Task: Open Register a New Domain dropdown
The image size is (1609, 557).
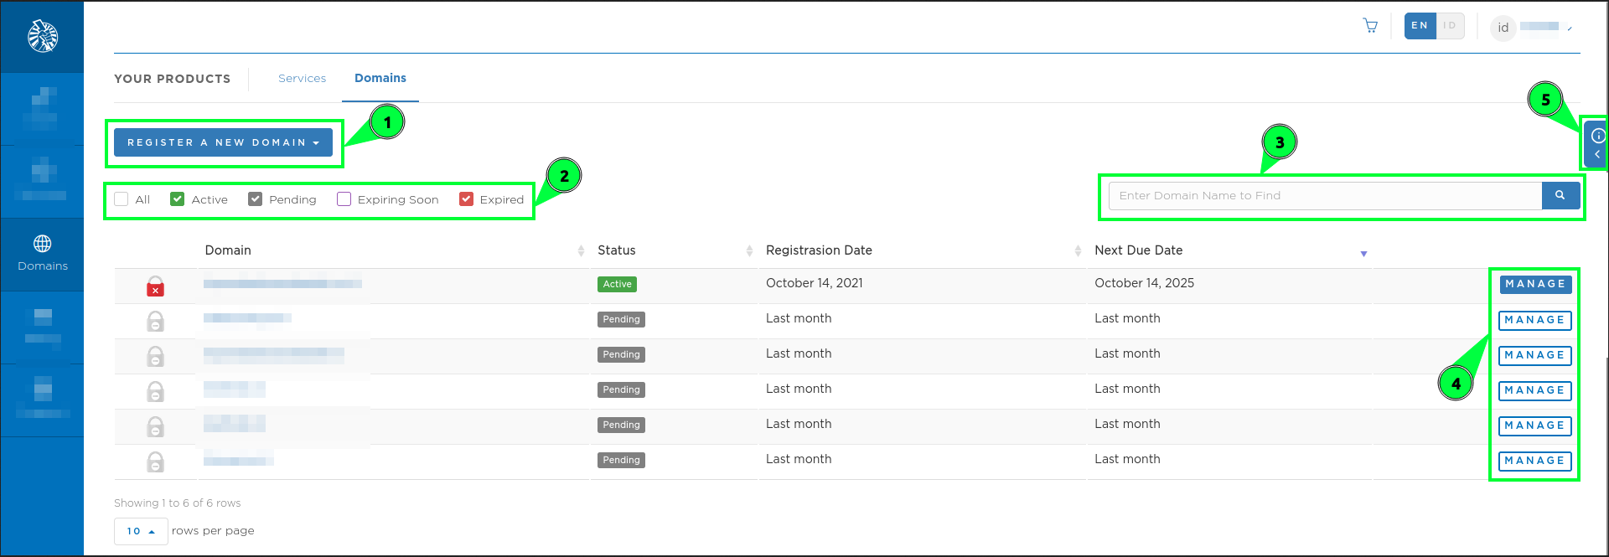Action: [x=223, y=142]
